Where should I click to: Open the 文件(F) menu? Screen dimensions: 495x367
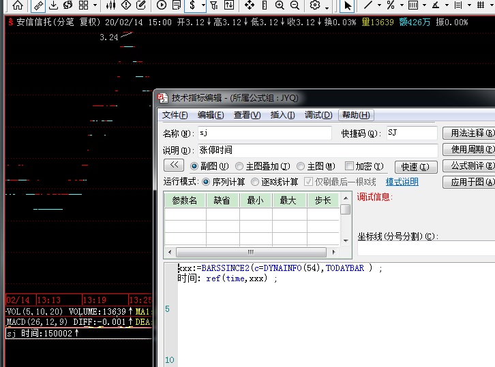[175, 115]
